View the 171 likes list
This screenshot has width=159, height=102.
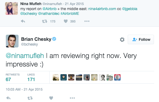click(x=31, y=77)
